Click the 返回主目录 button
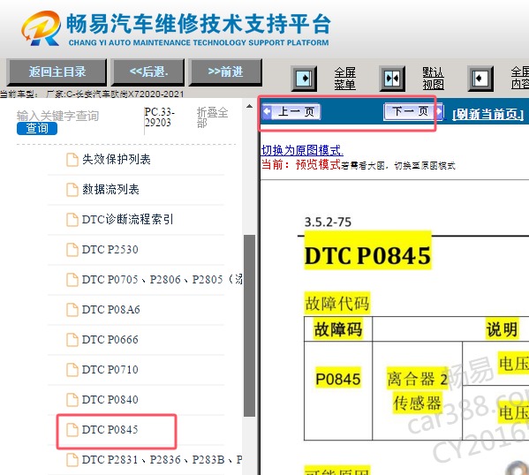 57,72
